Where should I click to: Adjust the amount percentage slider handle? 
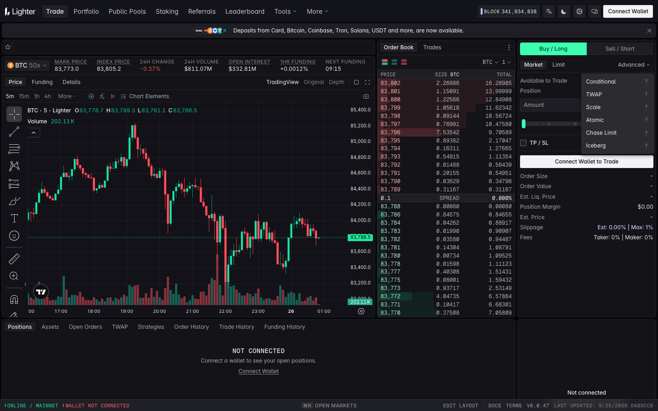pos(524,124)
